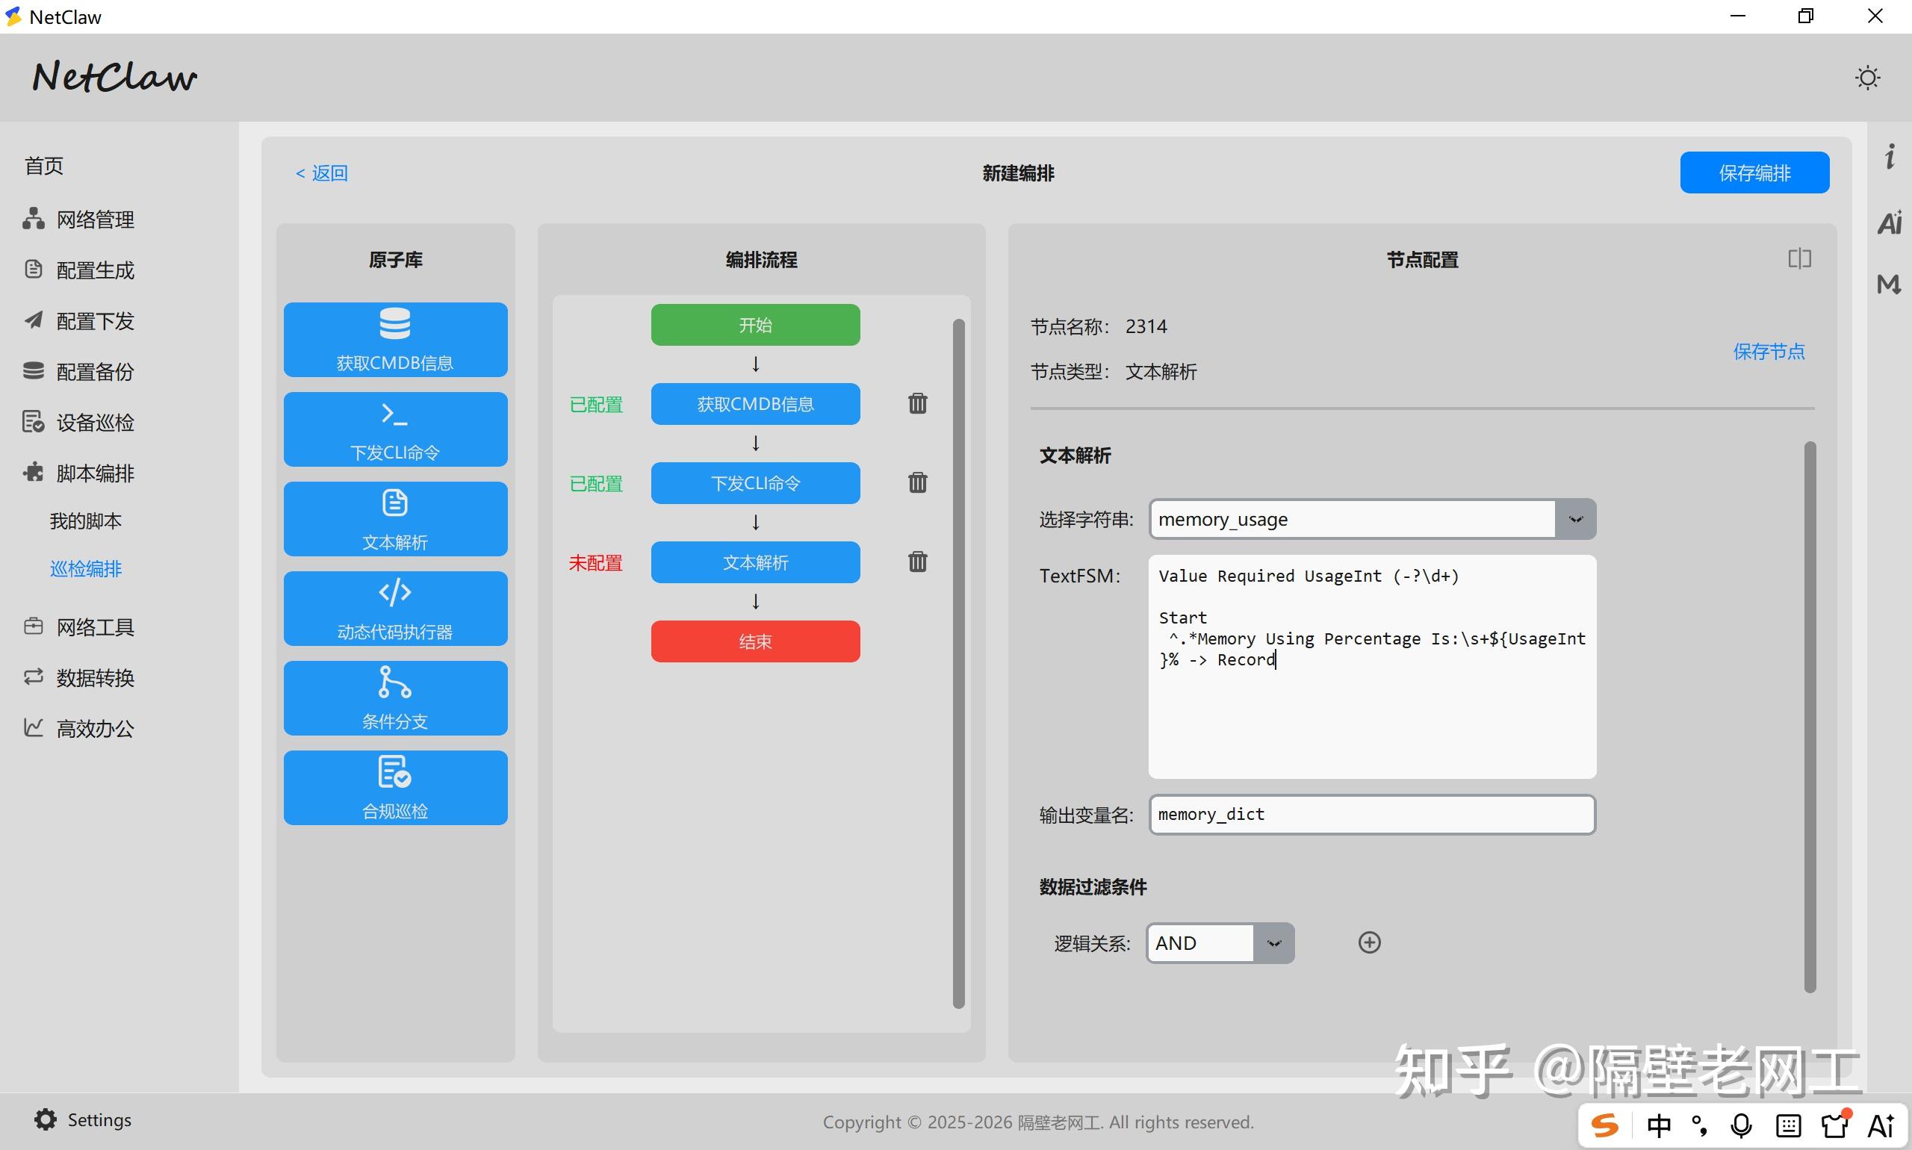Select the 结束 flow node
Image resolution: width=1912 pixels, height=1150 pixels.
(755, 641)
